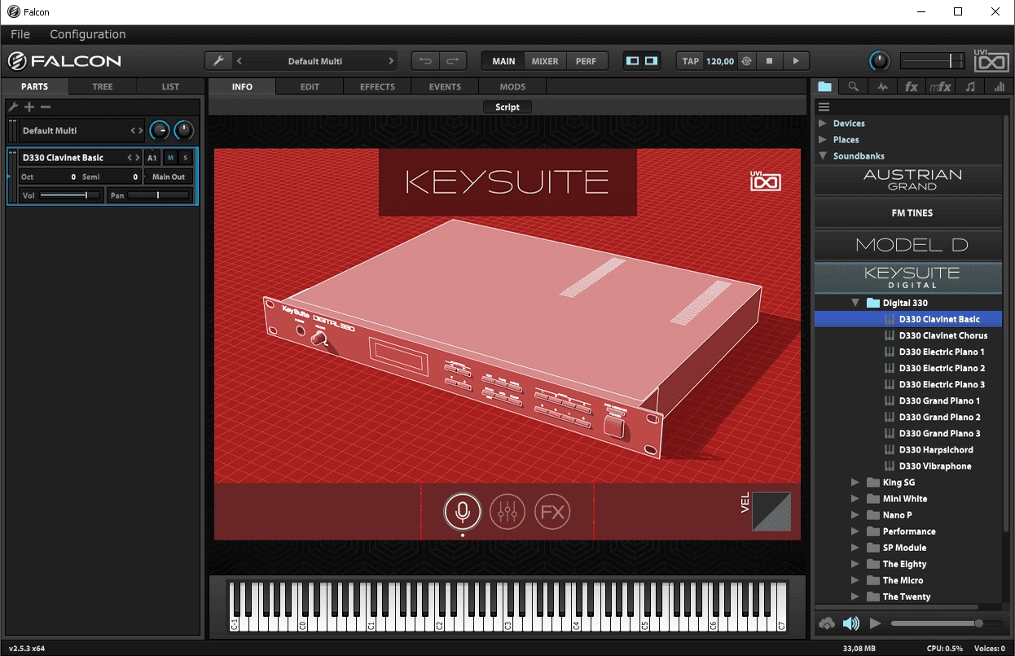Click the transport play button in top toolbar
This screenshot has width=1015, height=656.
click(796, 61)
